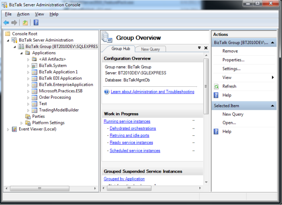Viewport: 282px width, 205px height.
Task: Click Remove in the Actions pane
Action: (230, 51)
